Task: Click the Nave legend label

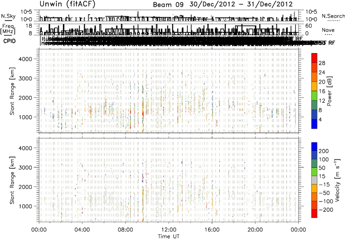Action: pyautogui.click(x=328, y=30)
